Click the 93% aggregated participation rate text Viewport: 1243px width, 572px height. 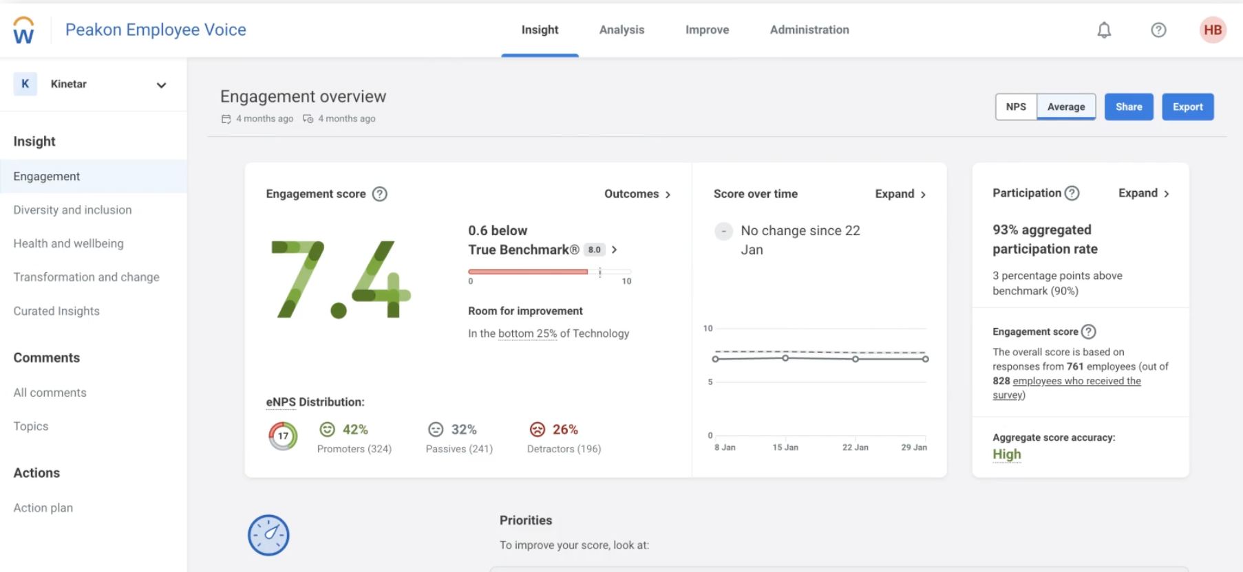tap(1045, 239)
